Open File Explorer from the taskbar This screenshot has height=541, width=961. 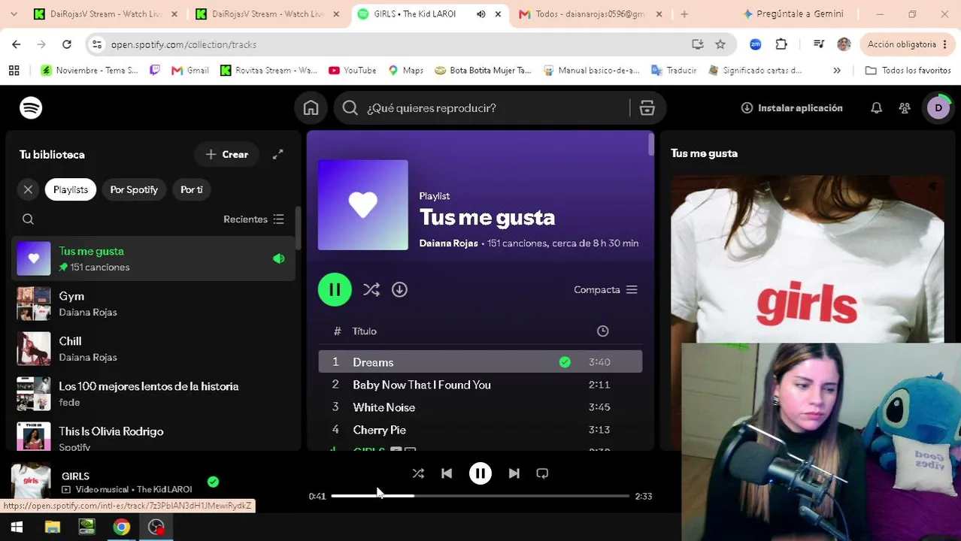[52, 527]
